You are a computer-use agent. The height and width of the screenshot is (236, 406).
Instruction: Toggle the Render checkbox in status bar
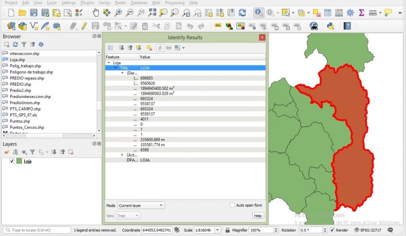tap(332, 230)
